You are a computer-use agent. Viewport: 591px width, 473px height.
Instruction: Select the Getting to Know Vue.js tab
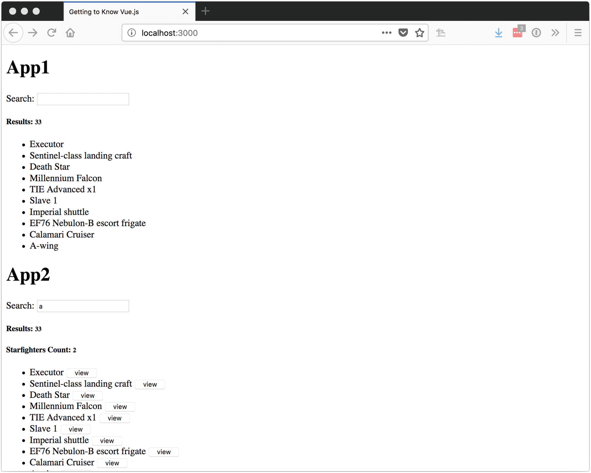click(130, 12)
